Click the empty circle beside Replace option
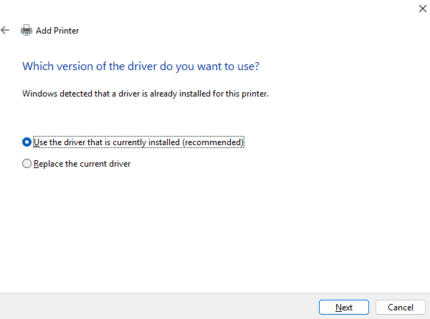 27,164
